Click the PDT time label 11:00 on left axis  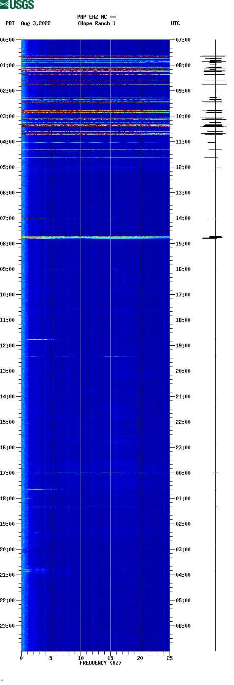click(8, 320)
